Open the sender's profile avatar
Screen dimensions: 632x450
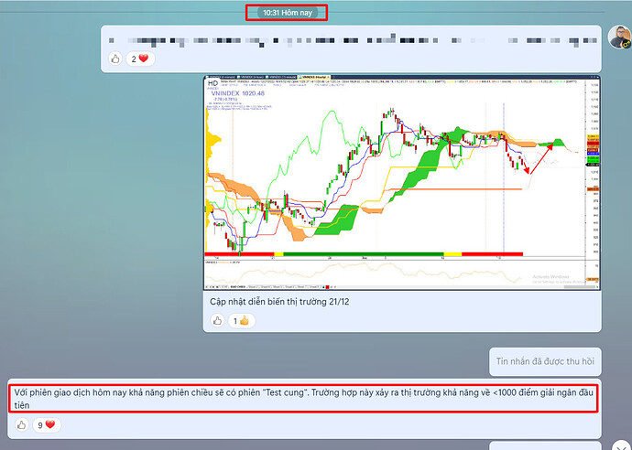[x=619, y=37]
